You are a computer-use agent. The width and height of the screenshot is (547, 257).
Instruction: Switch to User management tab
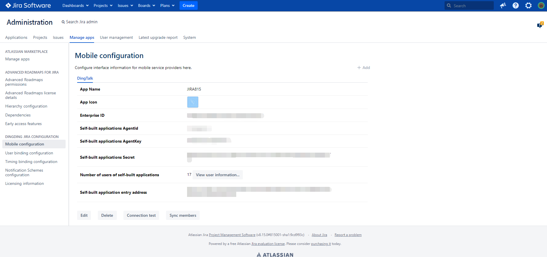[x=116, y=37]
